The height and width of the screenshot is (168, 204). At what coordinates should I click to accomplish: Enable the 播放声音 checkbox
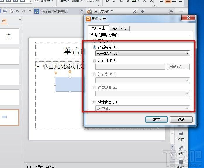[x=94, y=102]
